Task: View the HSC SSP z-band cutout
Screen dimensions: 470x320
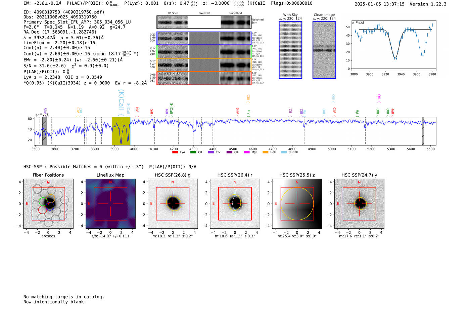Action: (x=297, y=204)
